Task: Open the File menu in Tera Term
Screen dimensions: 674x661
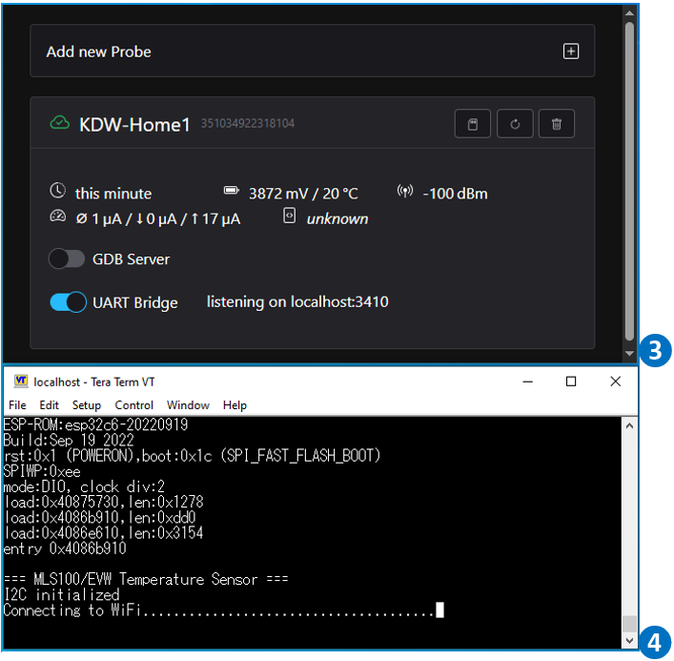Action: (x=18, y=405)
